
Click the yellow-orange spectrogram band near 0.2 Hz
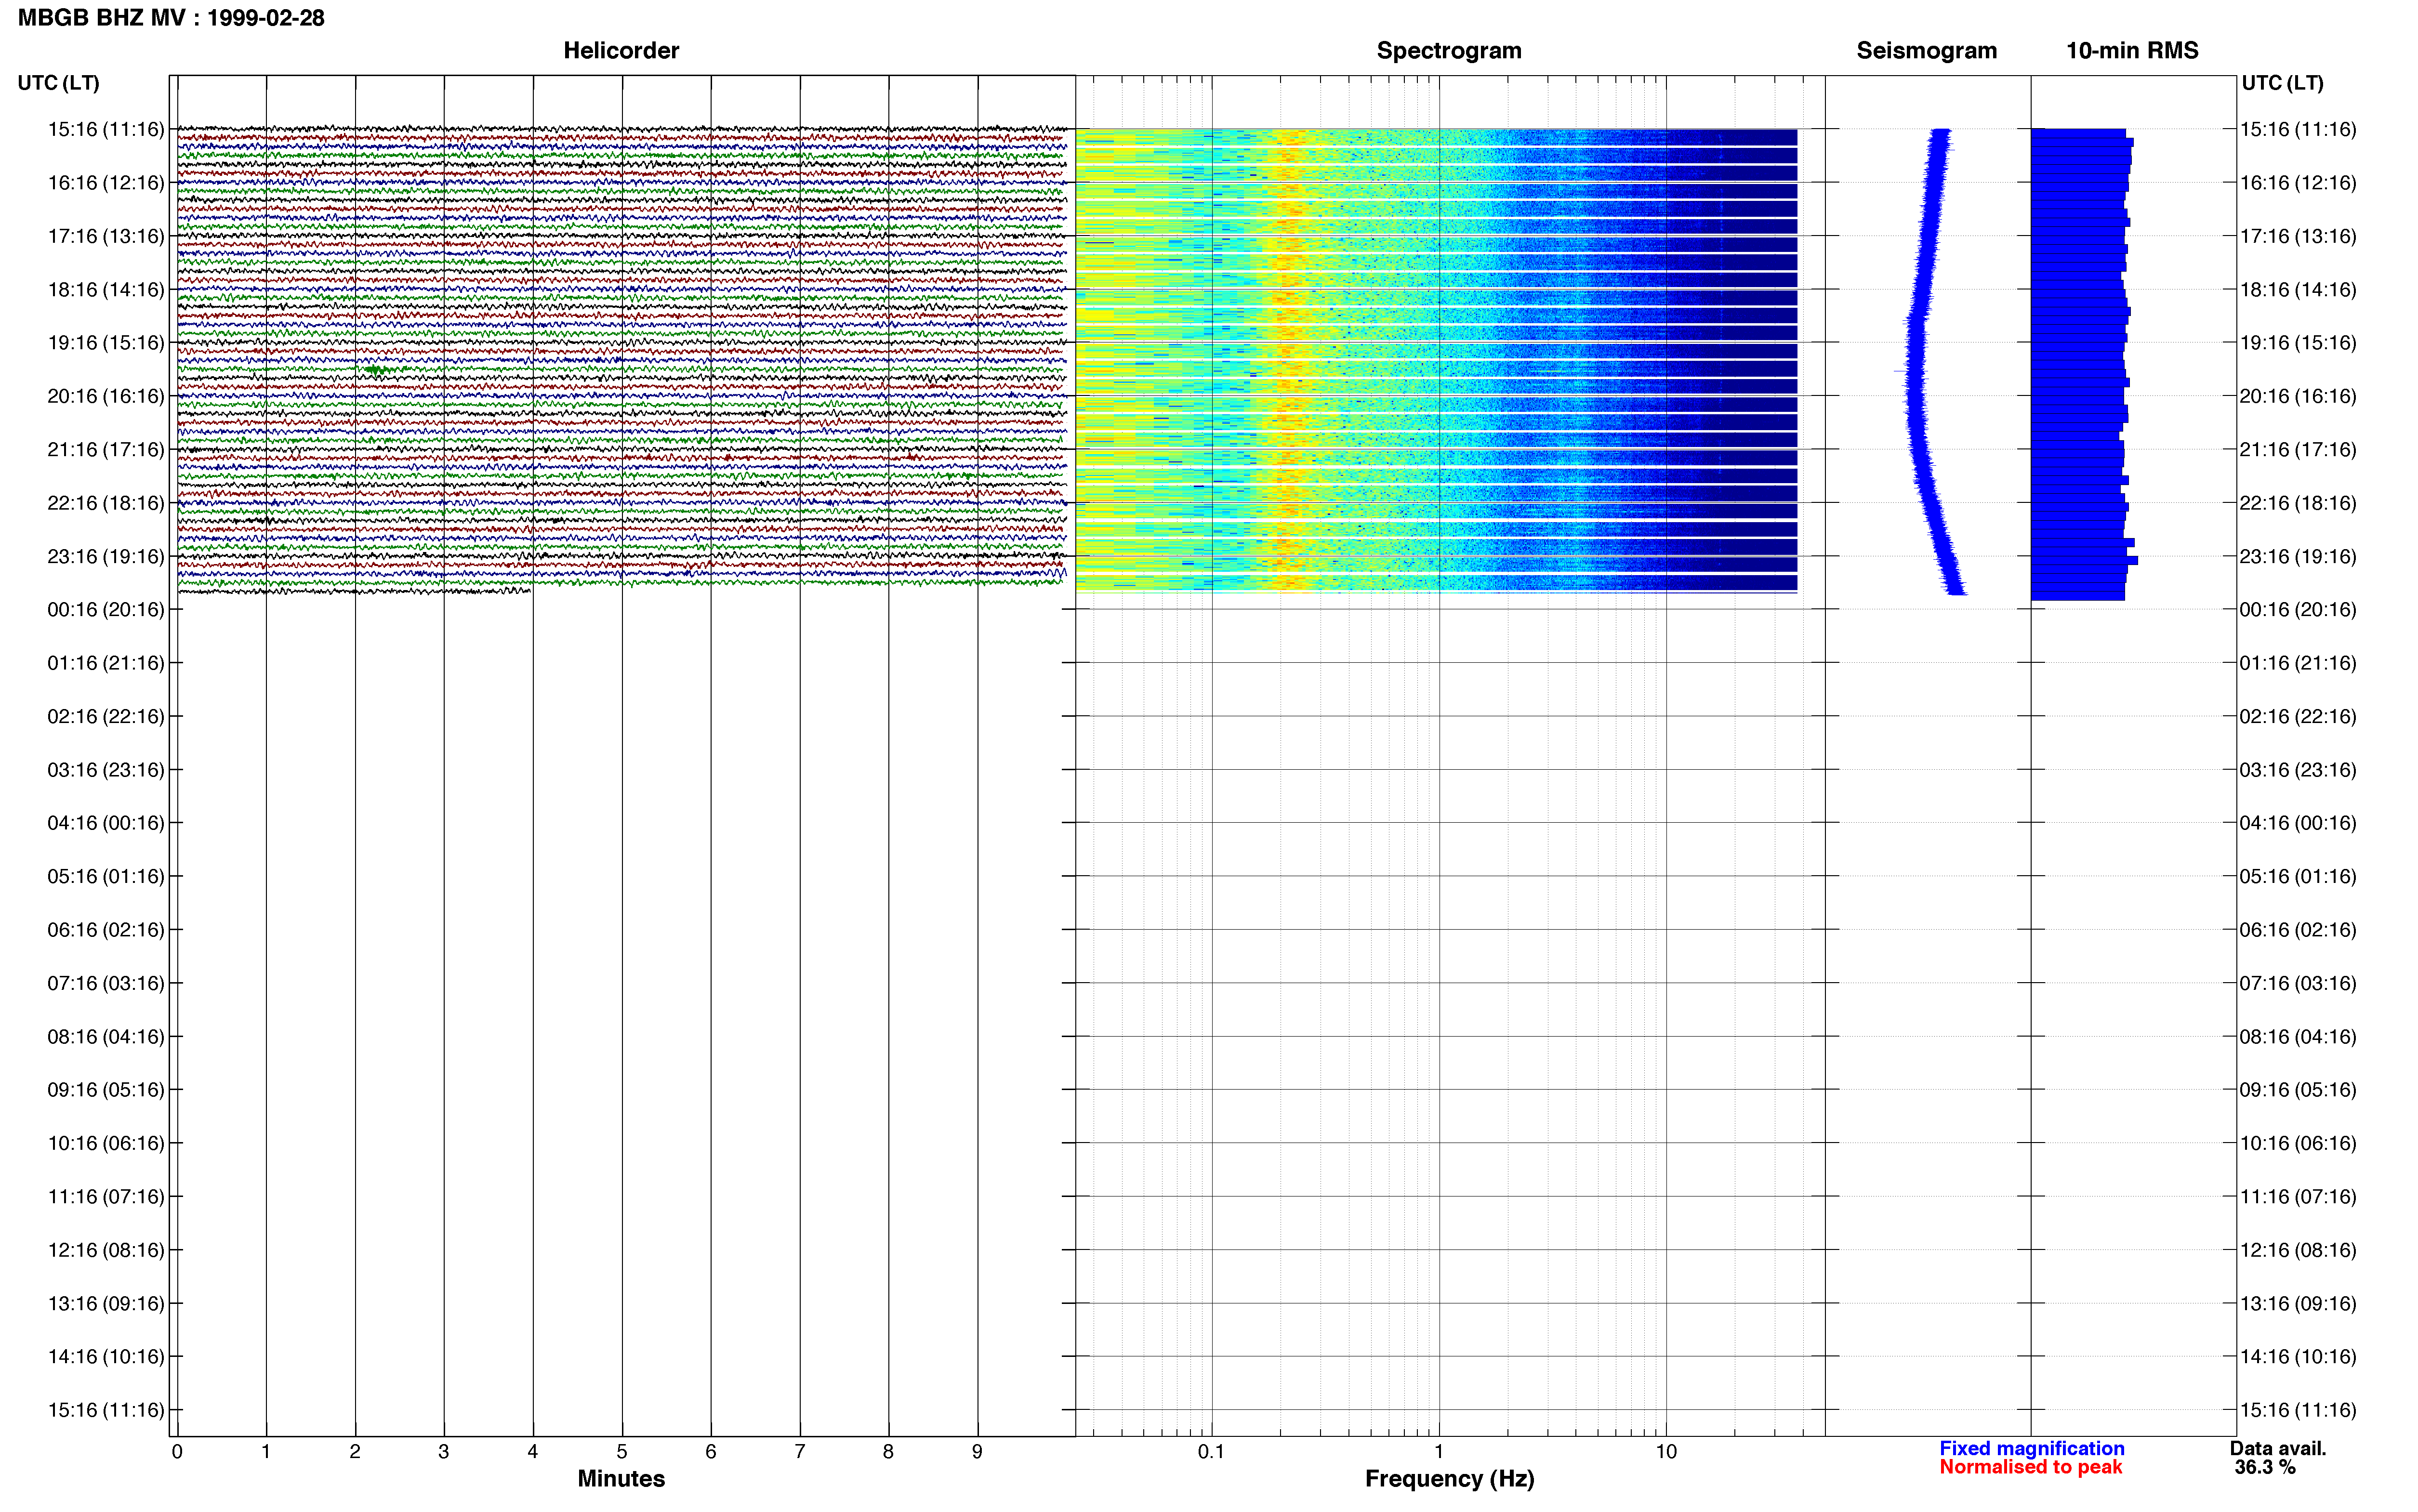(x=1290, y=360)
